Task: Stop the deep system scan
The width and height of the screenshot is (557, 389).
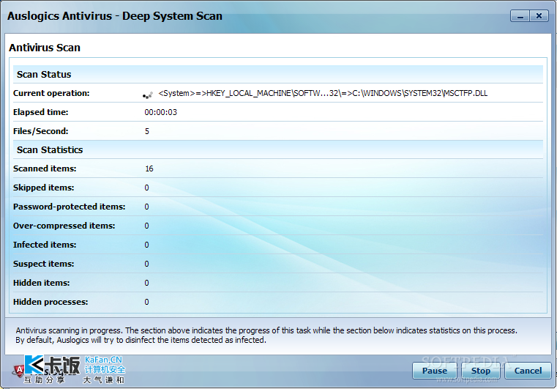Action: tap(481, 371)
